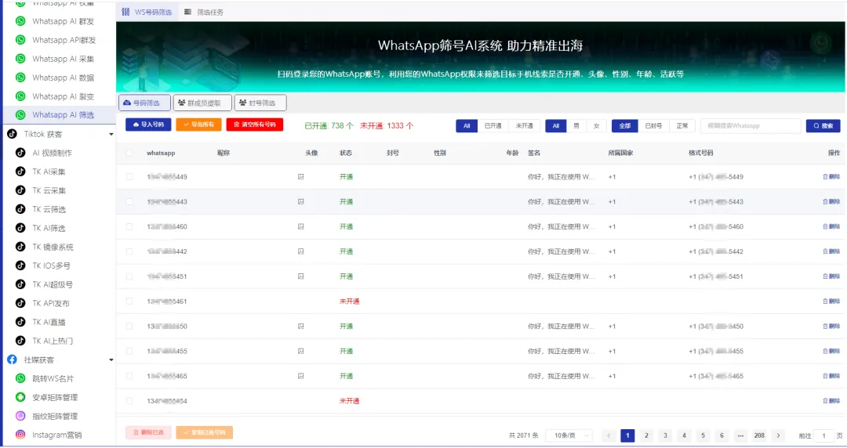Click the 跳转WS名片 WhatsApp icon
847x448 pixels.
pos(20,378)
